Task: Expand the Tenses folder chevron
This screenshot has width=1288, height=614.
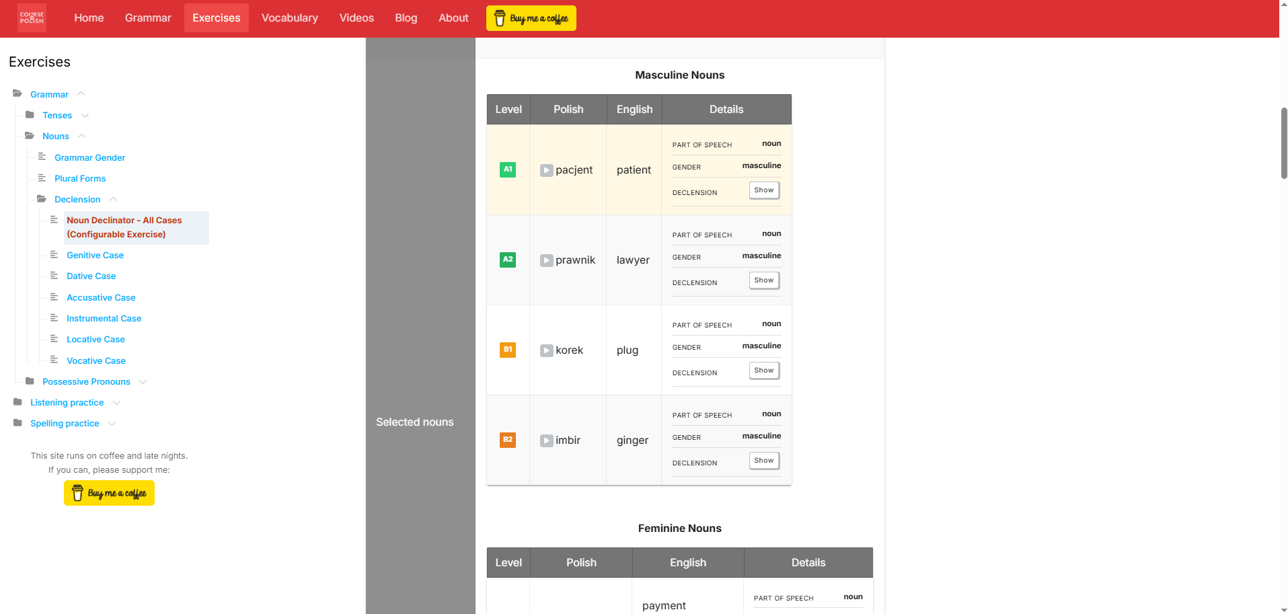Action: point(85,116)
